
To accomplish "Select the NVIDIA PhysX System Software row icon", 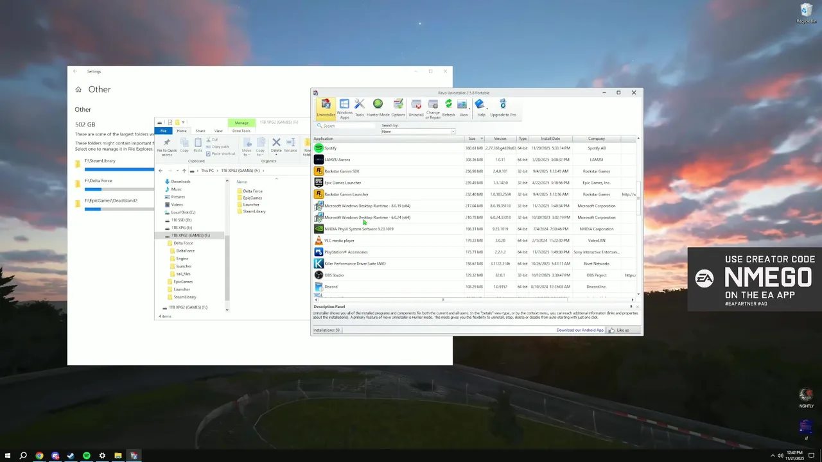I will point(319,229).
